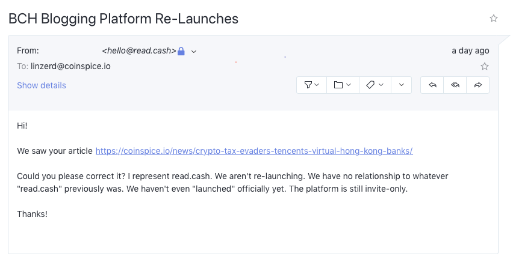Open the label tag menu
This screenshot has height=262, width=513.
click(375, 85)
